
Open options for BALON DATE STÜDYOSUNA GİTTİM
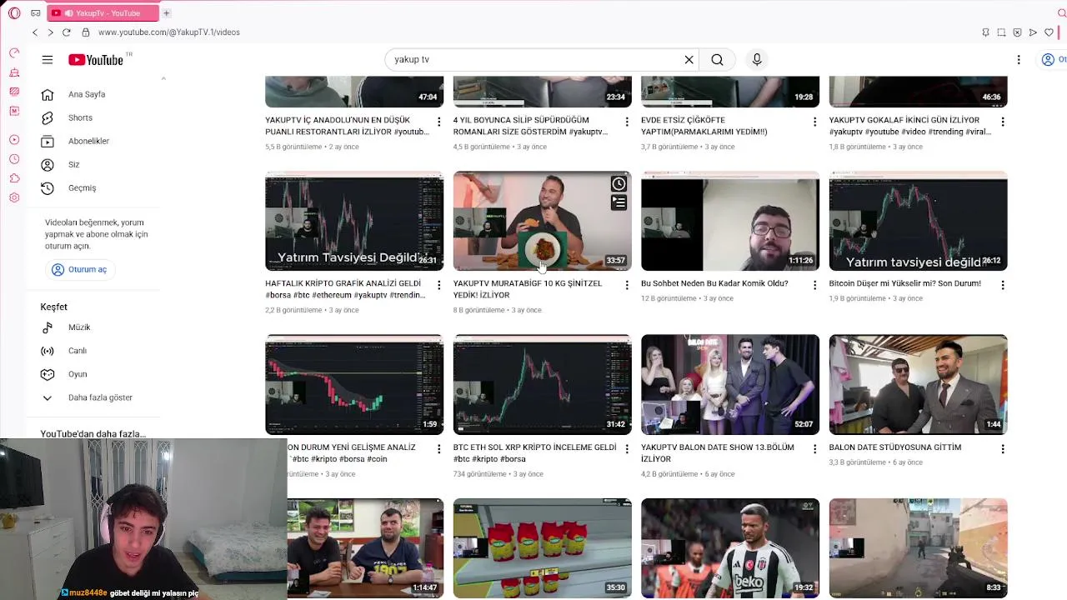point(1003,449)
